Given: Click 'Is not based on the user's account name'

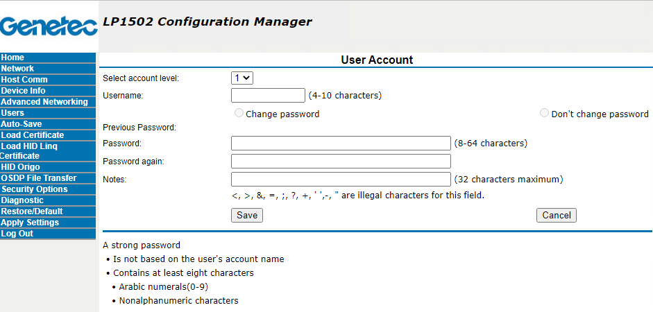Looking at the screenshot, I should point(198,259).
